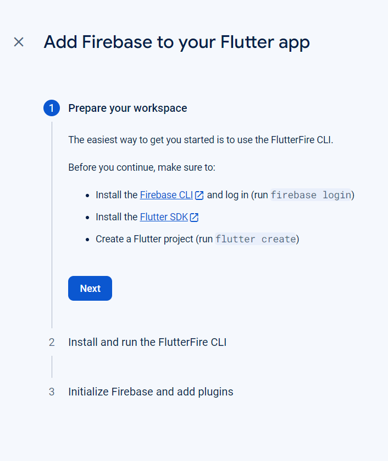The width and height of the screenshot is (388, 461).
Task: Click external-link icon beside Firebase CLI
Action: 199,196
